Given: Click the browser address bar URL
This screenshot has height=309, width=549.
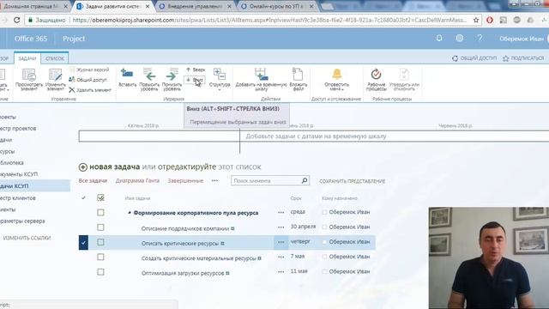Looking at the screenshot, I should [269, 21].
